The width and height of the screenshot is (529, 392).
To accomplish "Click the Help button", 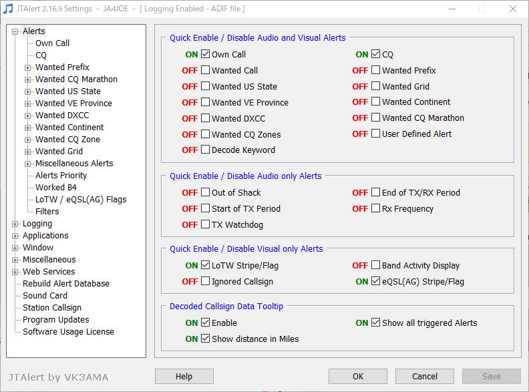I will [184, 376].
